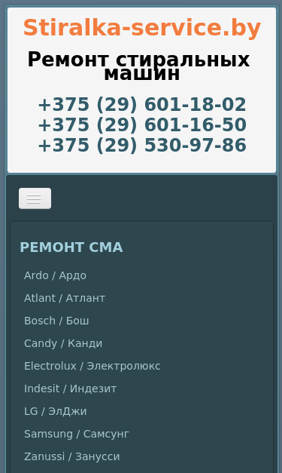Screen dimensions: 282x473
Task: Select Candy / Канди menu item
Action: coord(63,343)
